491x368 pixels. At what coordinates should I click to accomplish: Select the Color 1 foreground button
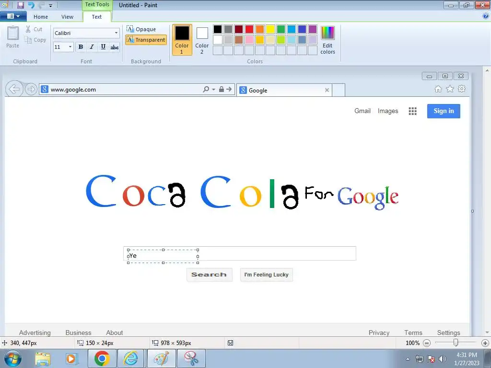point(182,40)
